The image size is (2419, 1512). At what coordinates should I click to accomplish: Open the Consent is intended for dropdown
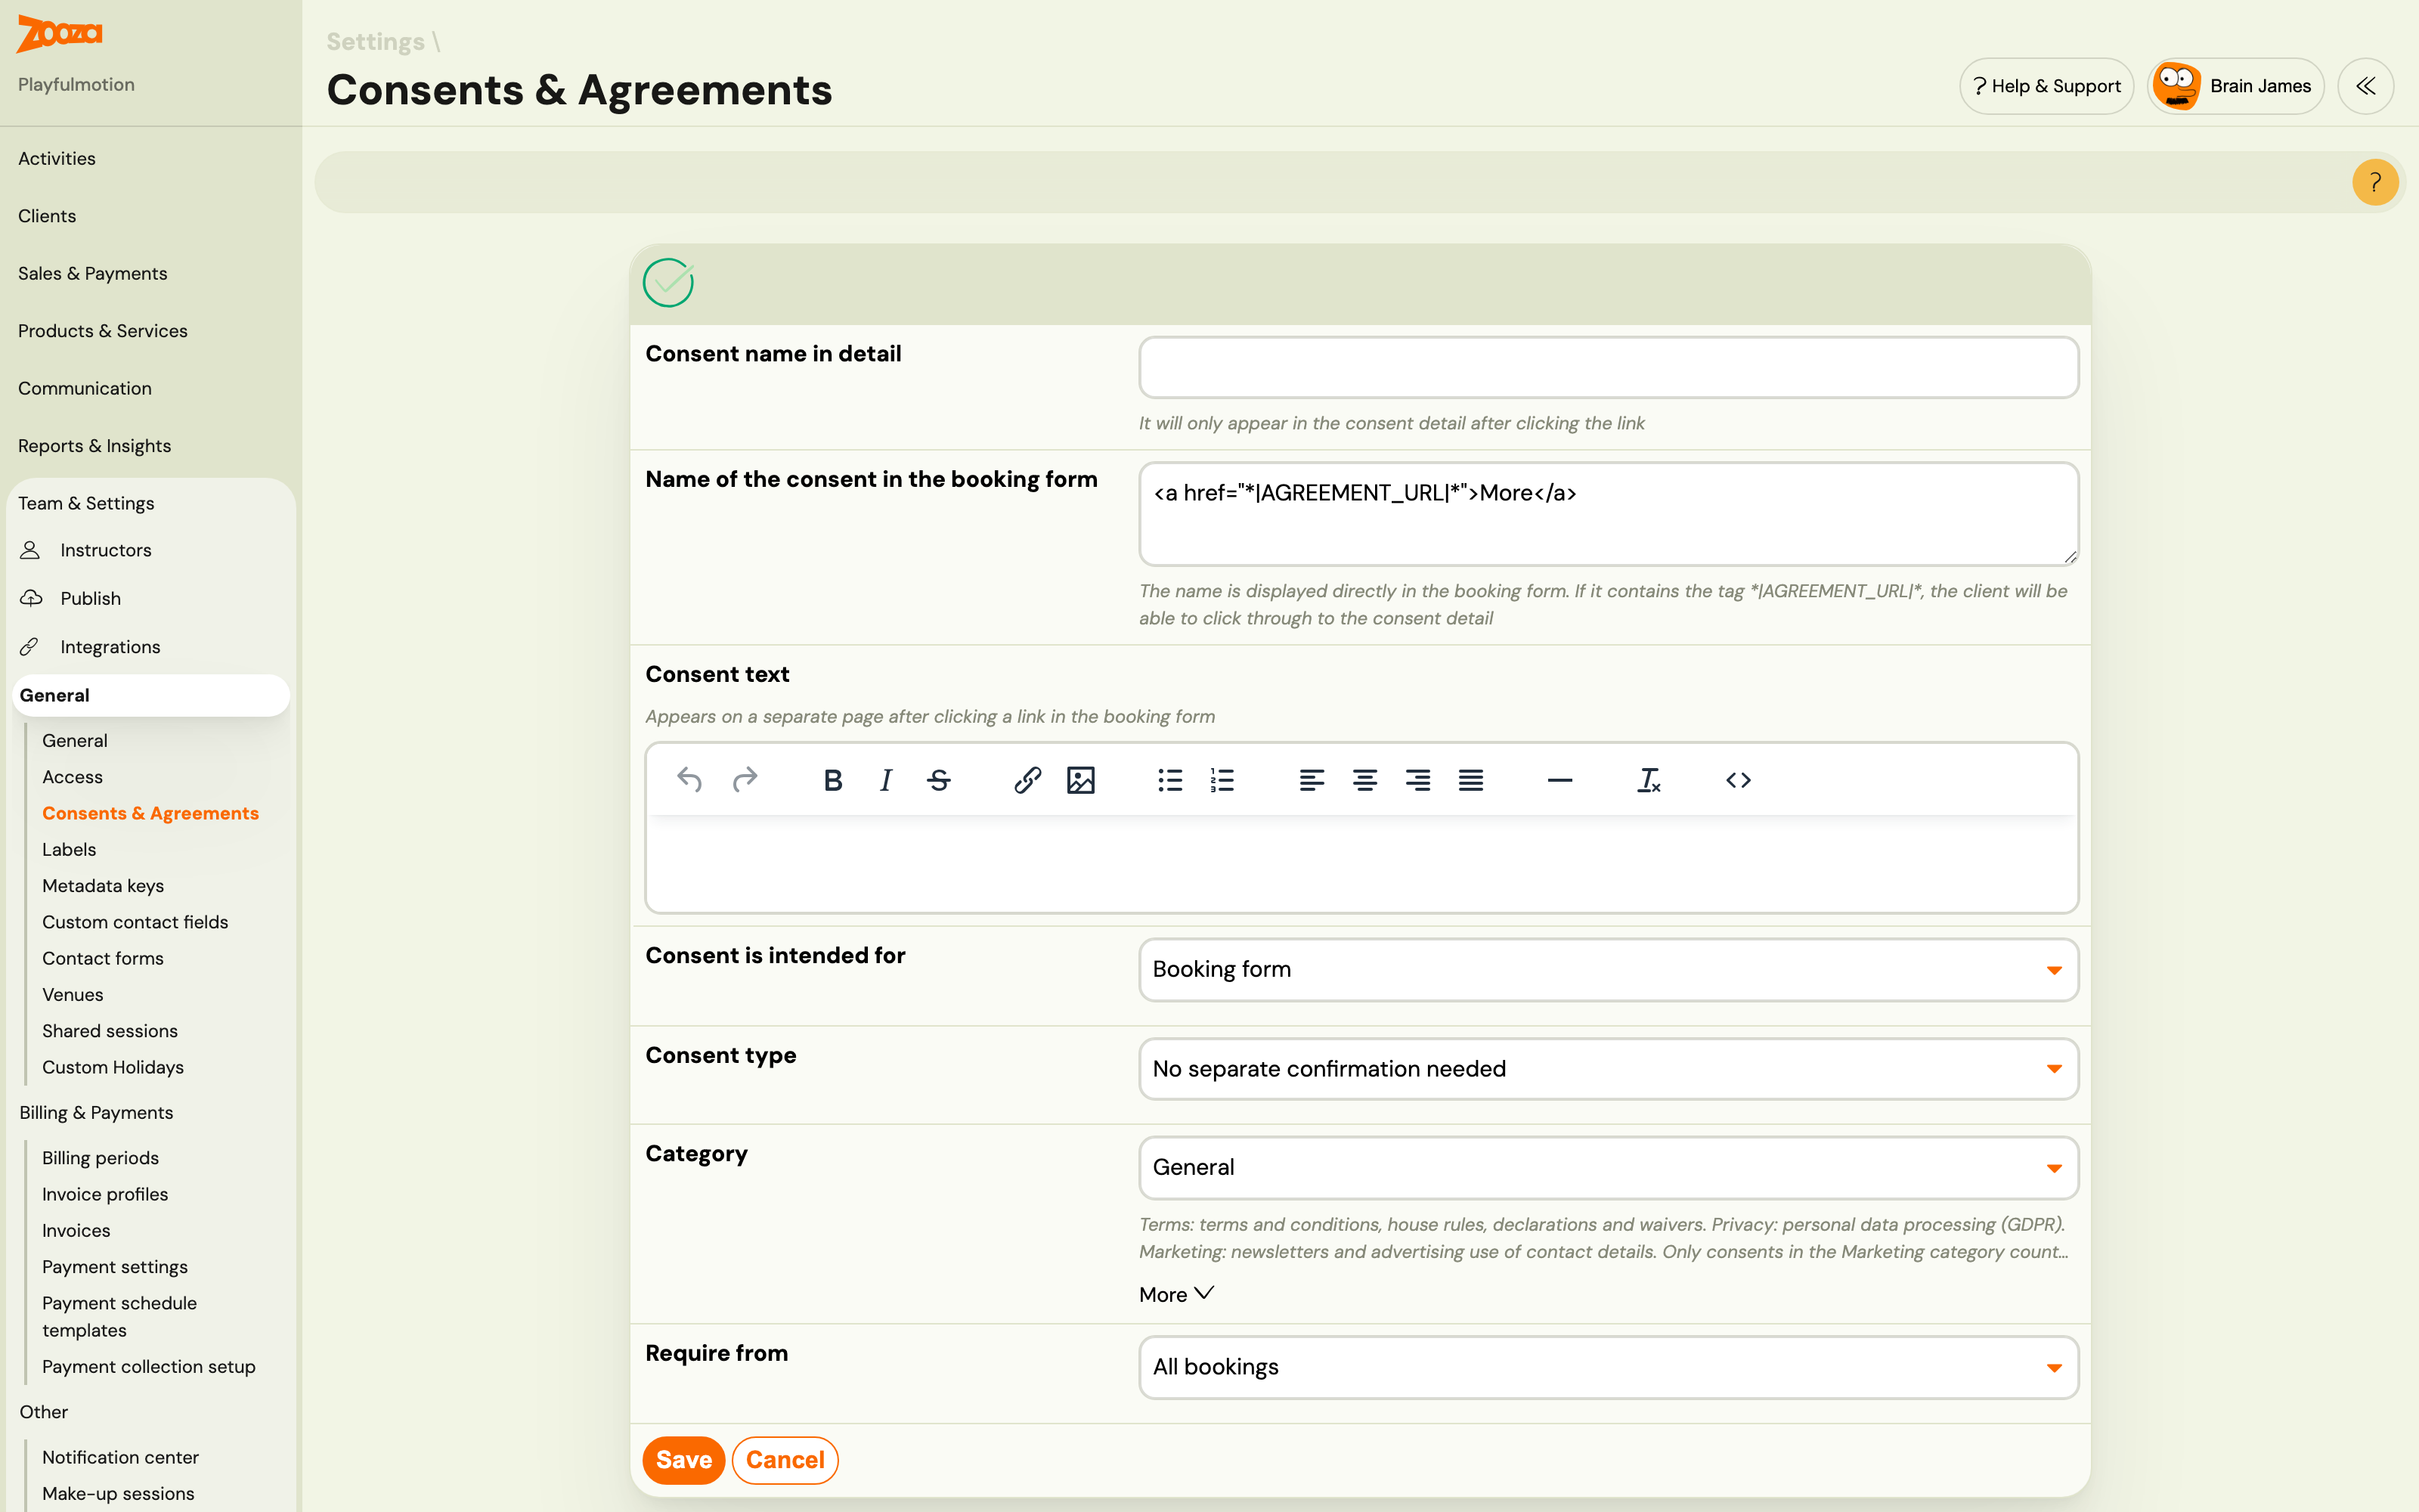click(x=1609, y=969)
